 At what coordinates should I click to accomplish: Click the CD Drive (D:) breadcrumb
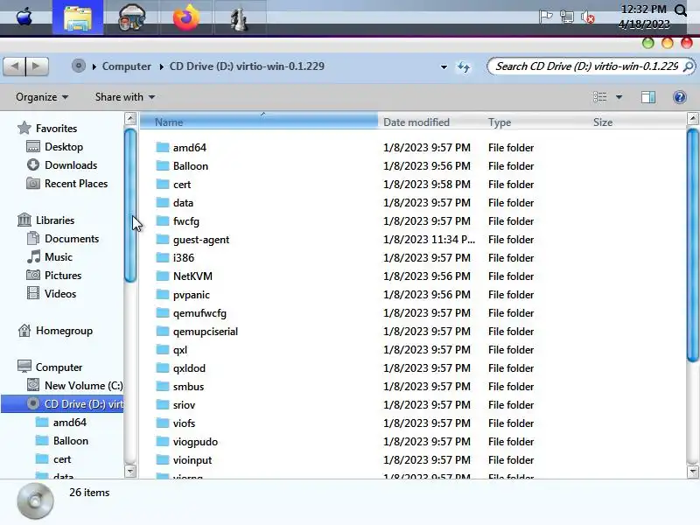247,66
